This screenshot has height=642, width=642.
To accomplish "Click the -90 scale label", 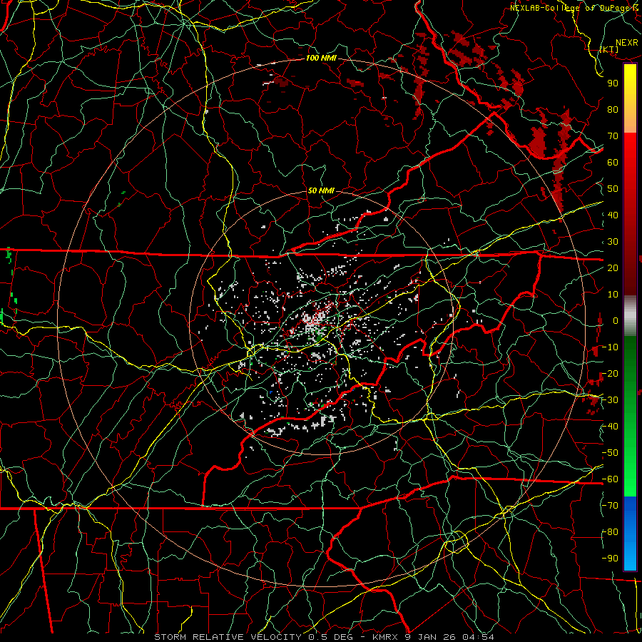I will coord(610,559).
